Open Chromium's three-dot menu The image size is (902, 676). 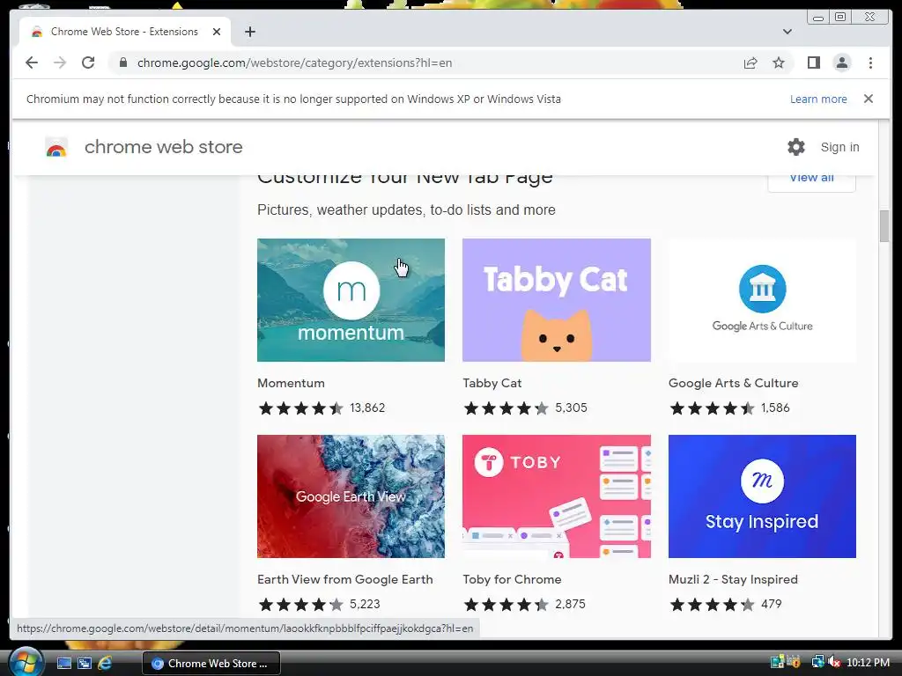point(870,62)
